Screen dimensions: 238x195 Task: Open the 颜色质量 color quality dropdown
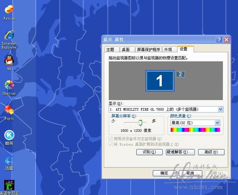(217, 123)
